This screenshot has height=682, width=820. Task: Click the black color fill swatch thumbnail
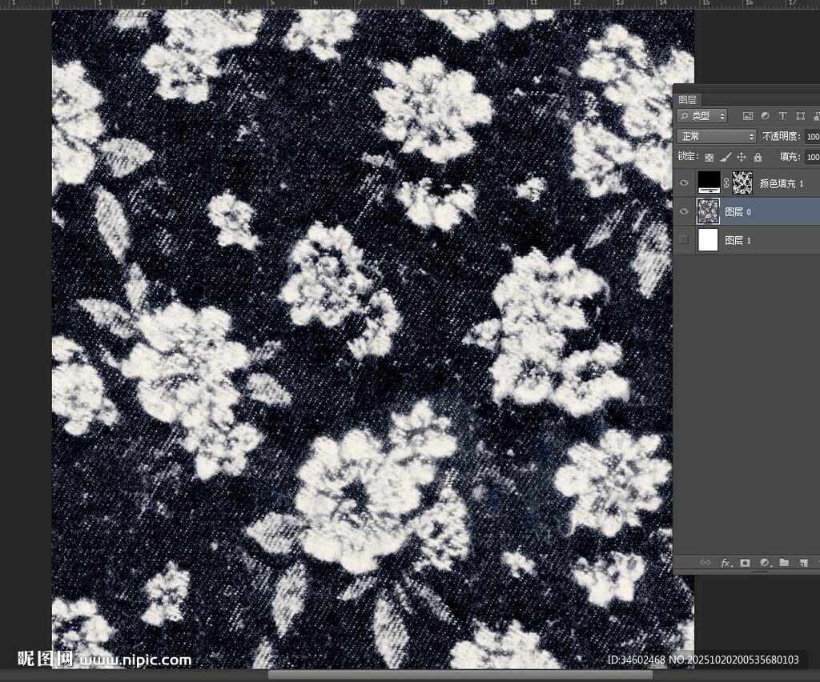point(709,183)
